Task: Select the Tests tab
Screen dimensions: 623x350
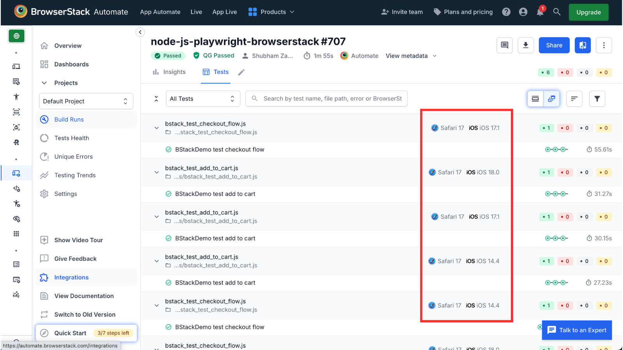Action: coord(216,72)
